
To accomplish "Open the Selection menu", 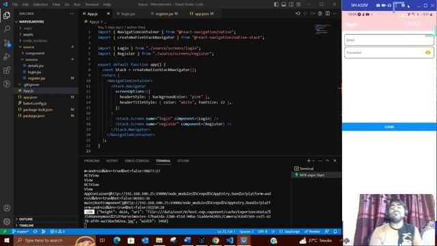I will point(40,5).
